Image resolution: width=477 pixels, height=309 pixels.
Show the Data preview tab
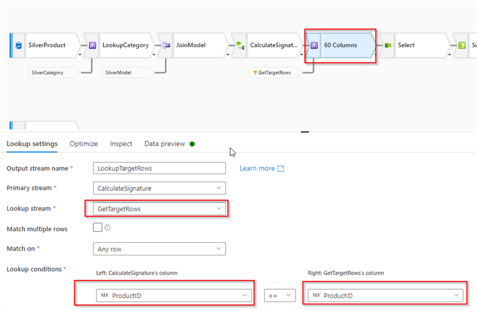point(164,144)
